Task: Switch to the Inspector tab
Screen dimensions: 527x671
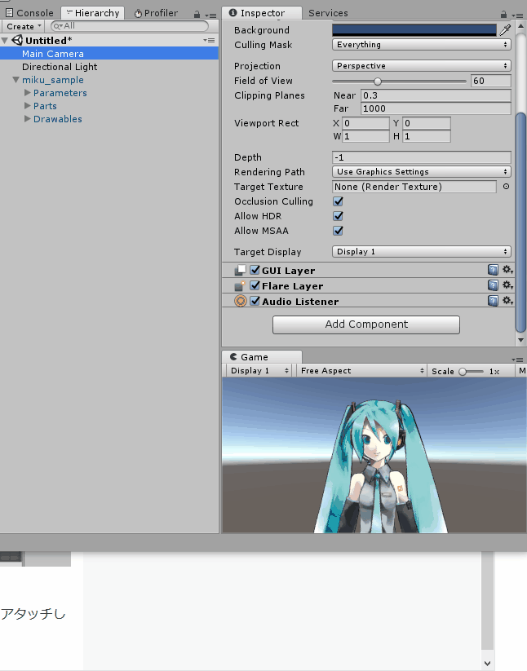Action: tap(262, 13)
